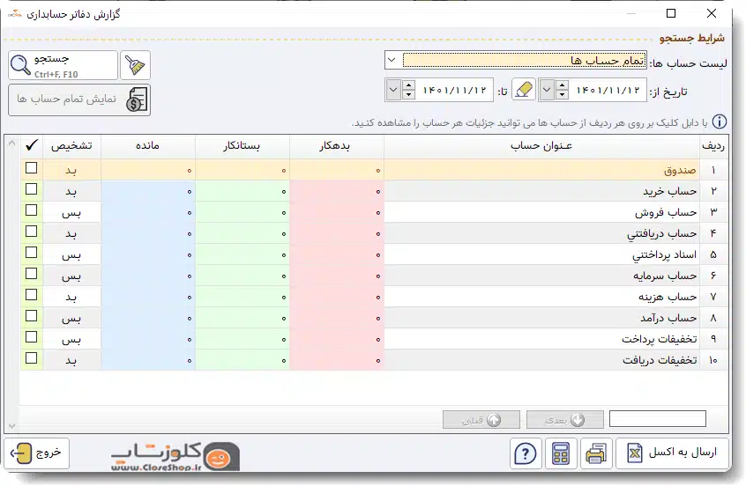Click the blue مانده cell of حساب سرمایه
Image resolution: width=746 pixels, height=486 pixels.
[x=148, y=276]
